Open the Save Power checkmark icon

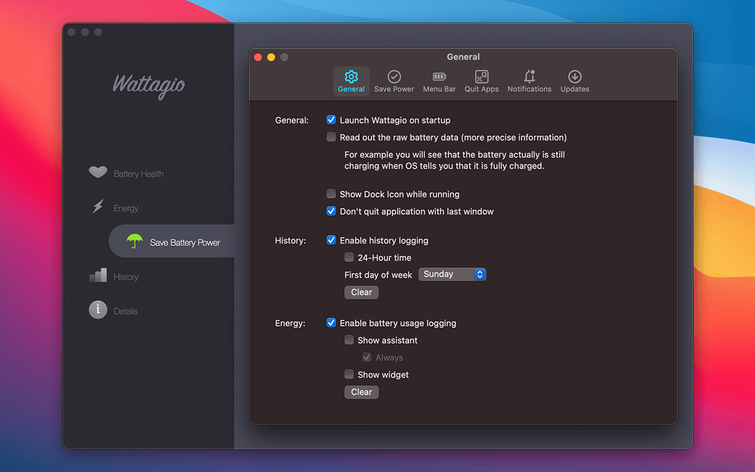(x=394, y=77)
